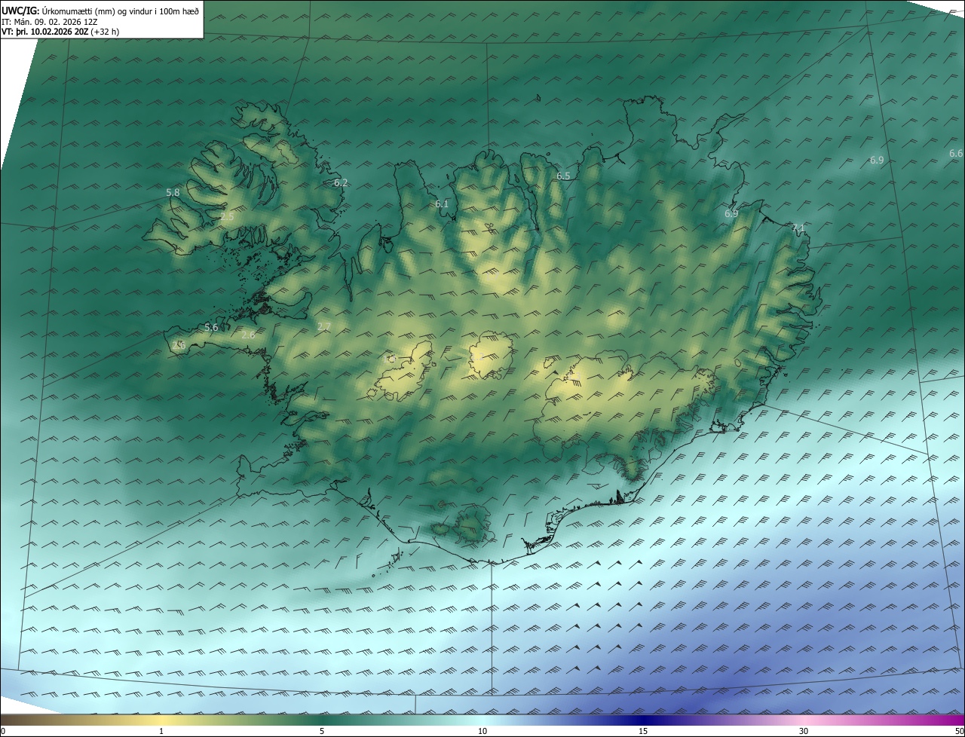Select the 'VT: þri. 10.02.2026 20Z' line

(x=44, y=32)
